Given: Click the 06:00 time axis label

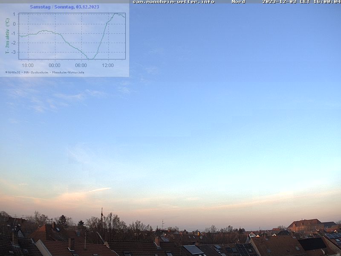Looking at the screenshot, I should [81, 65].
